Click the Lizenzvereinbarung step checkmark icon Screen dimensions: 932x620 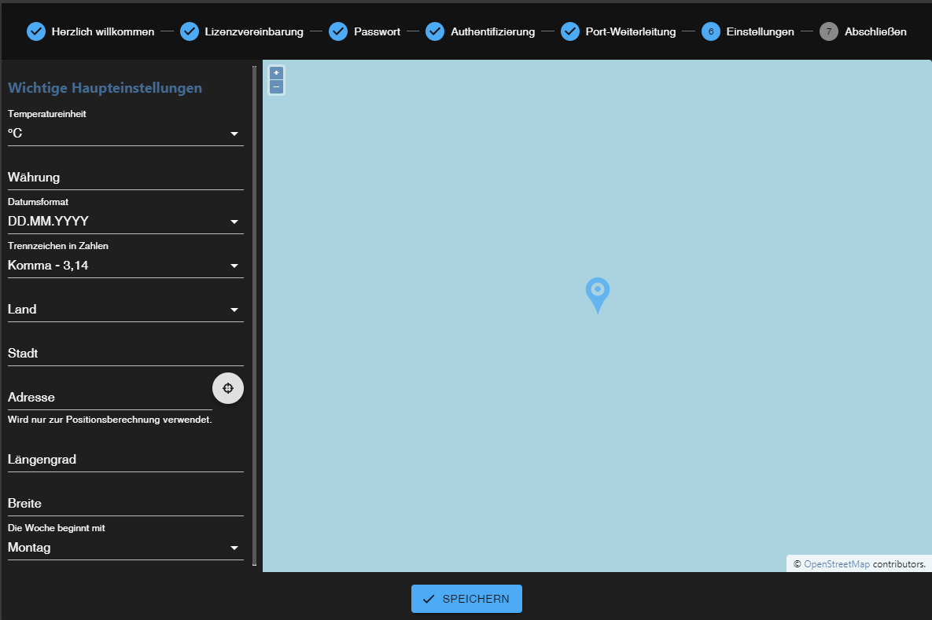point(190,31)
